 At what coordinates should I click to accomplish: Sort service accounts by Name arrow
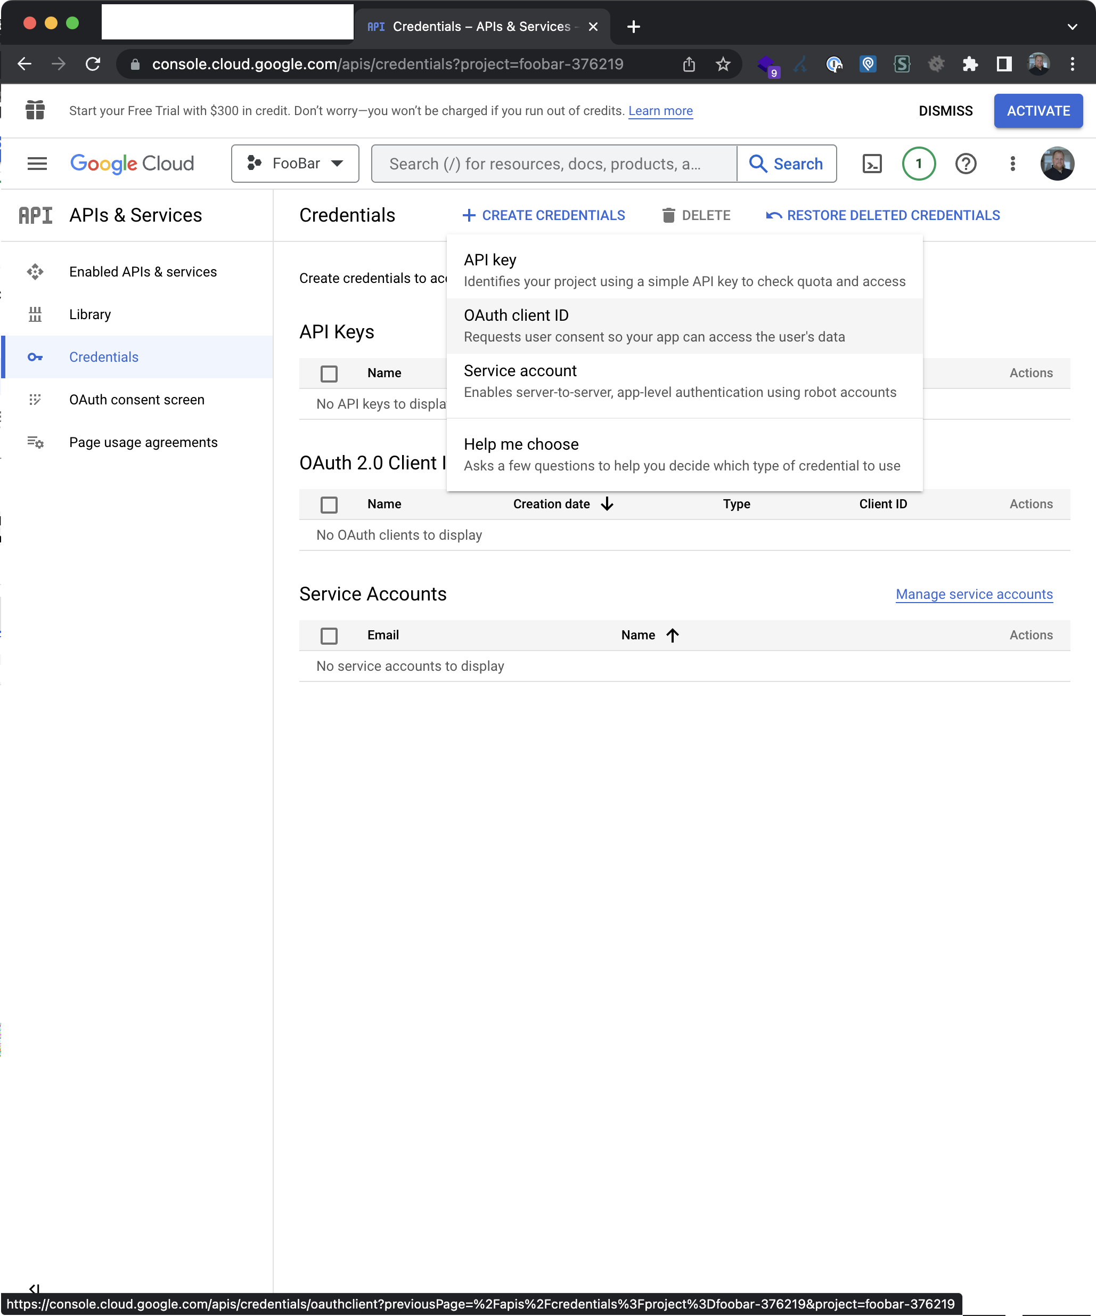[x=672, y=635]
